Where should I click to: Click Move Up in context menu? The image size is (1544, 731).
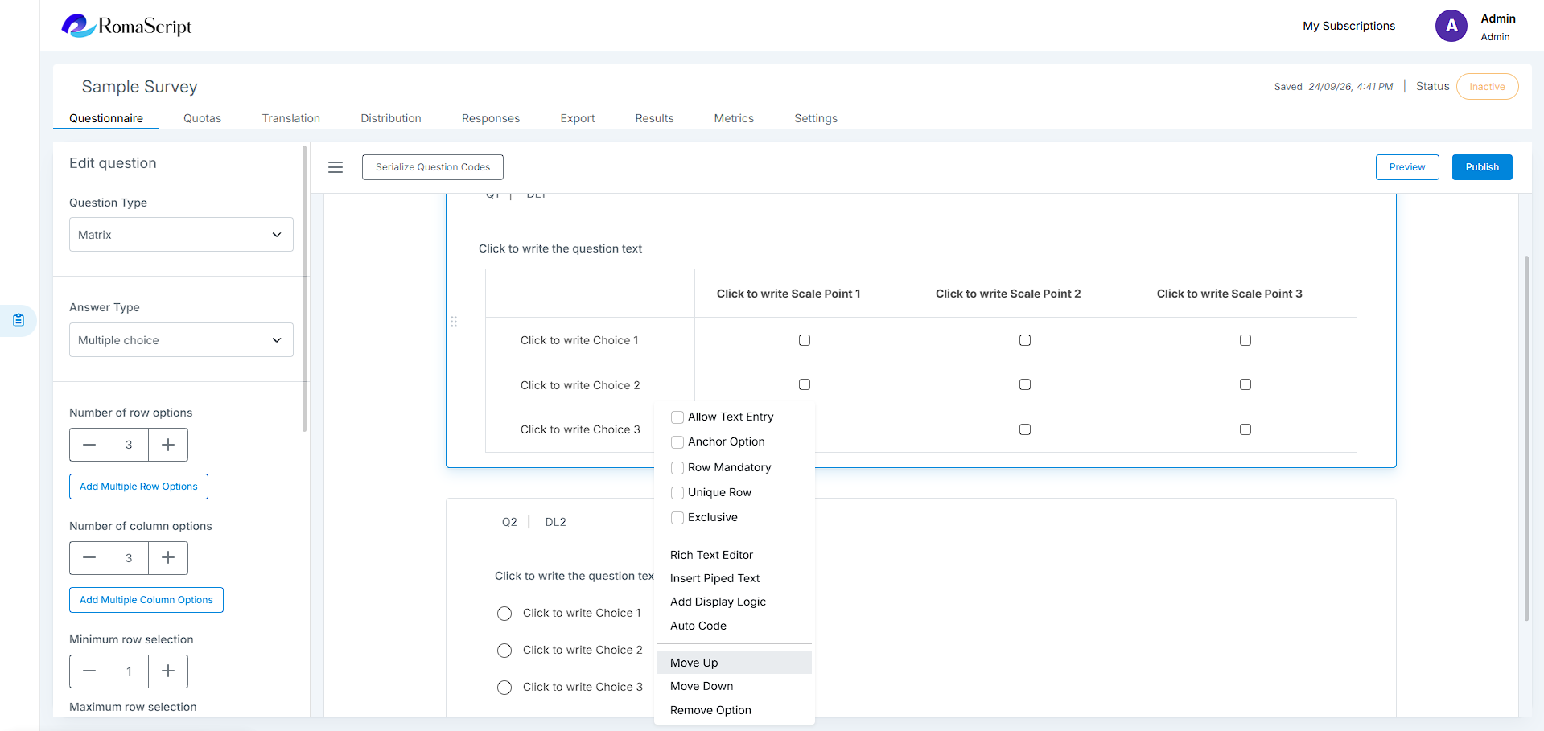pyautogui.click(x=734, y=663)
